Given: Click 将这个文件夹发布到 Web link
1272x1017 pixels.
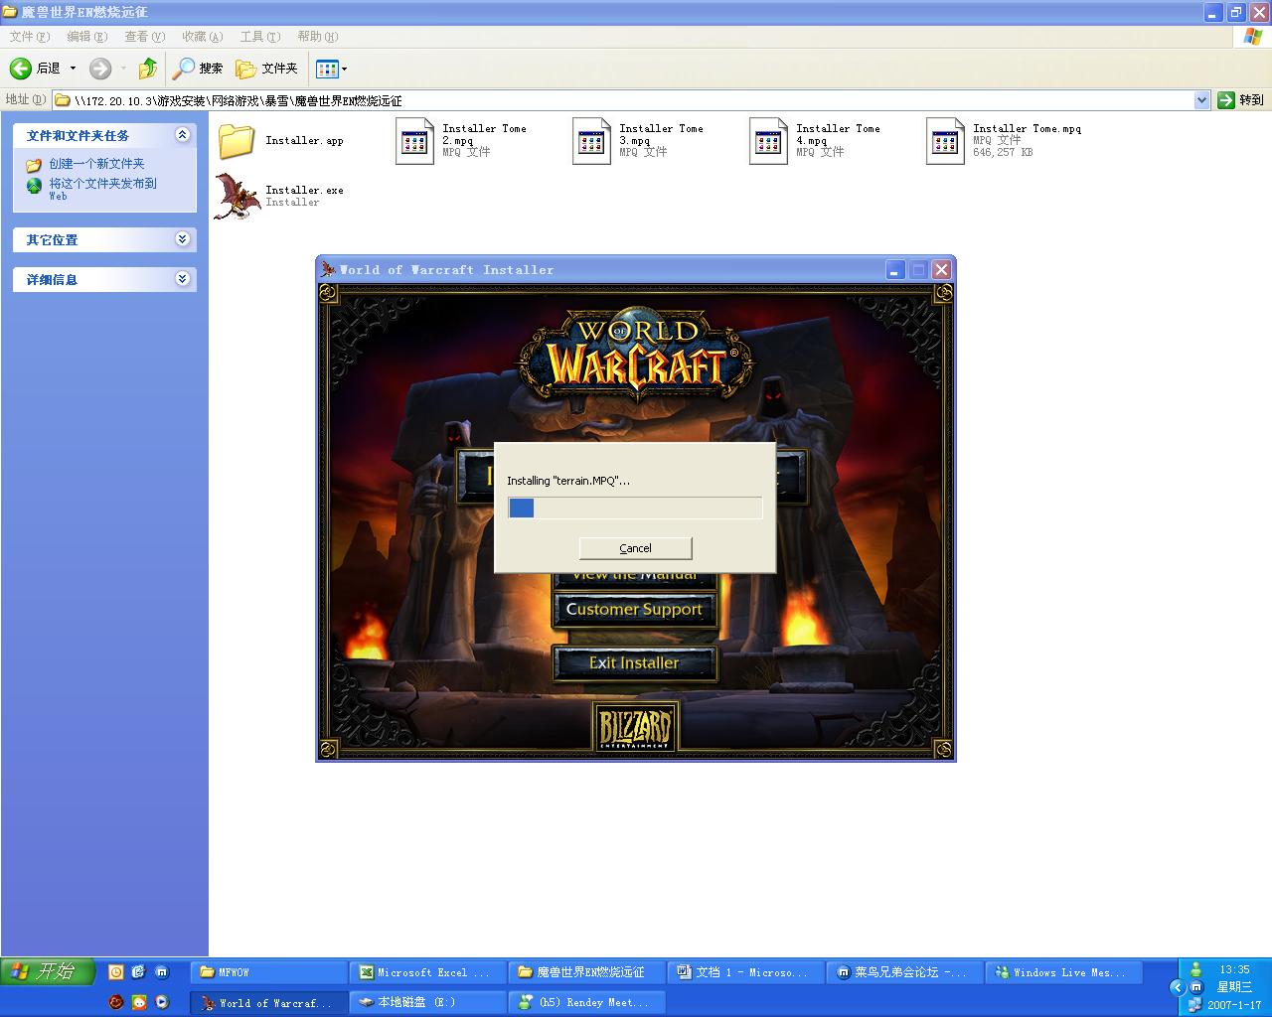Looking at the screenshot, I should point(102,189).
